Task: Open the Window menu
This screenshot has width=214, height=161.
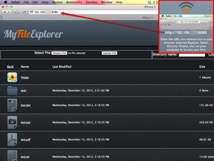Action: tap(107, 2)
